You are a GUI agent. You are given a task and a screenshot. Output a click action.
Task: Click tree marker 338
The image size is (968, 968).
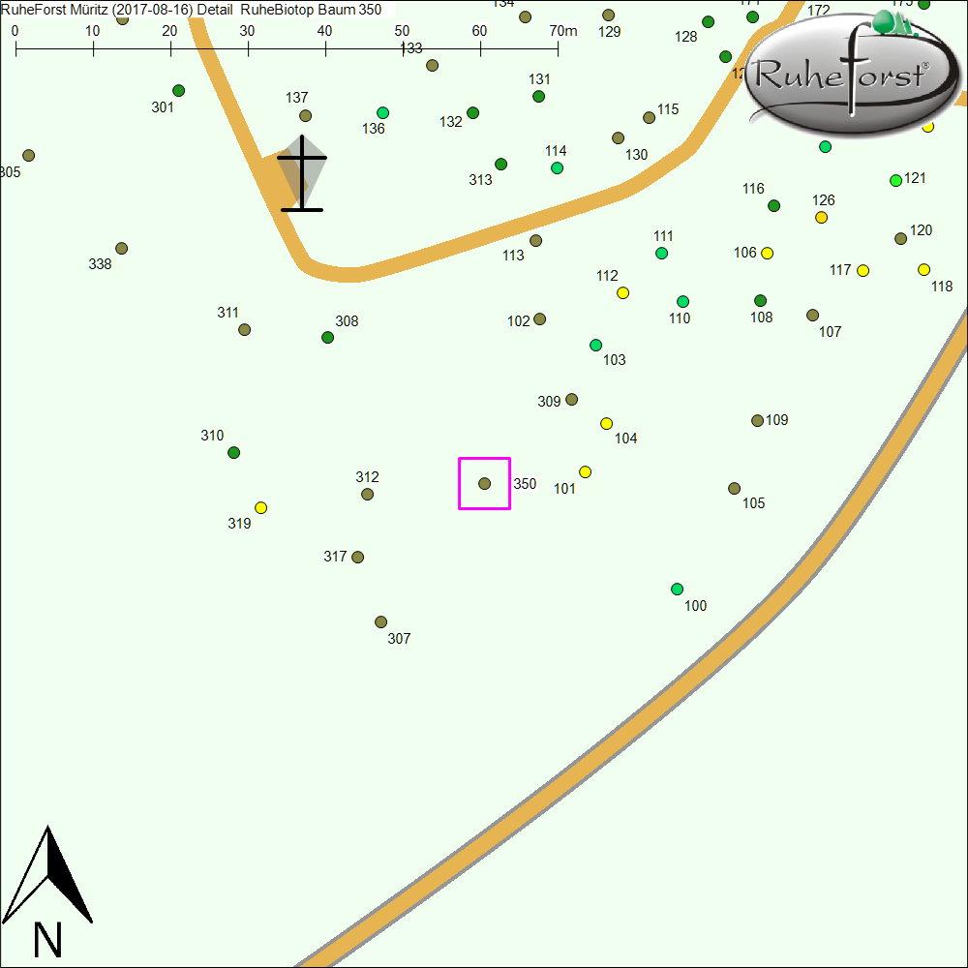(121, 249)
